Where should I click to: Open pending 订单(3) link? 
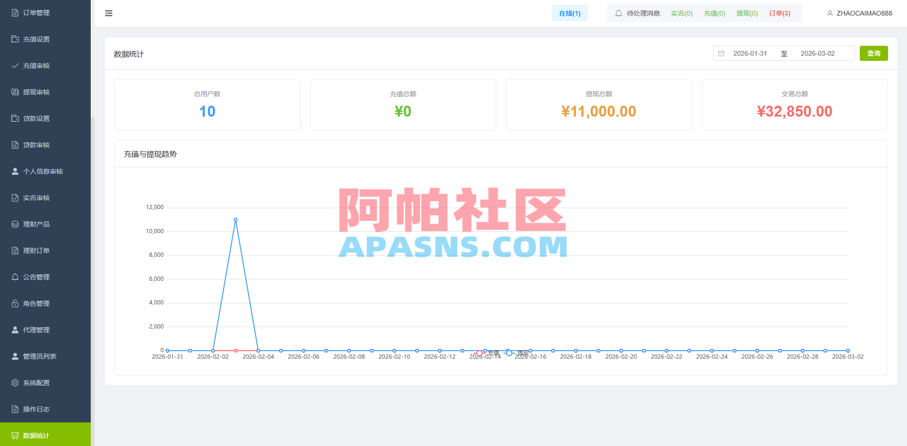point(779,13)
